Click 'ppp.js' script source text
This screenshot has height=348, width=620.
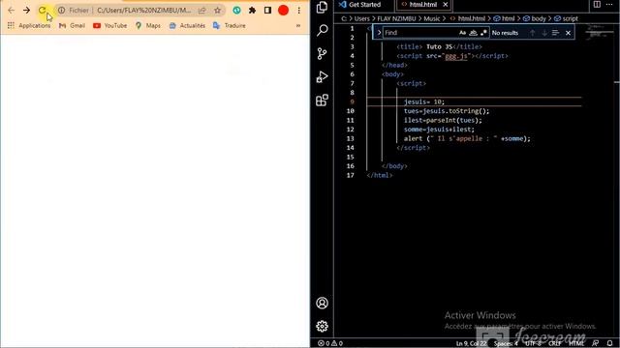[456, 56]
